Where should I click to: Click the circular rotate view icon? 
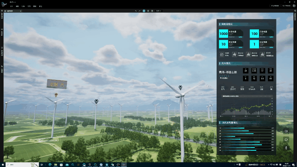[x=286, y=140]
